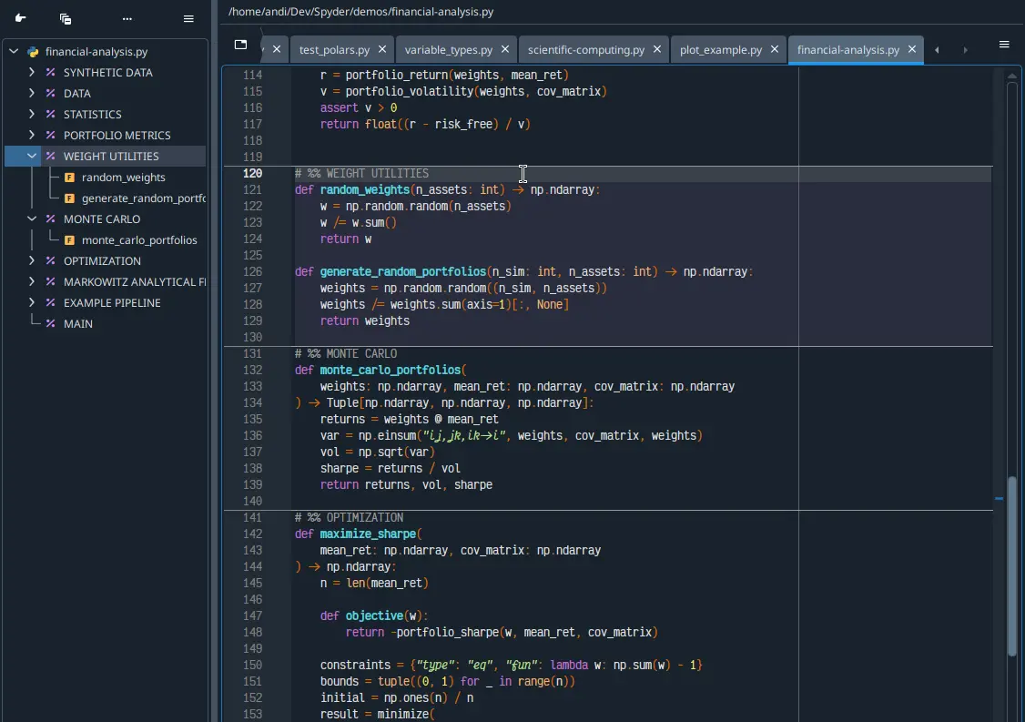The image size is (1025, 722).
Task: Close the variable_types.py tab
Action: 505,49
